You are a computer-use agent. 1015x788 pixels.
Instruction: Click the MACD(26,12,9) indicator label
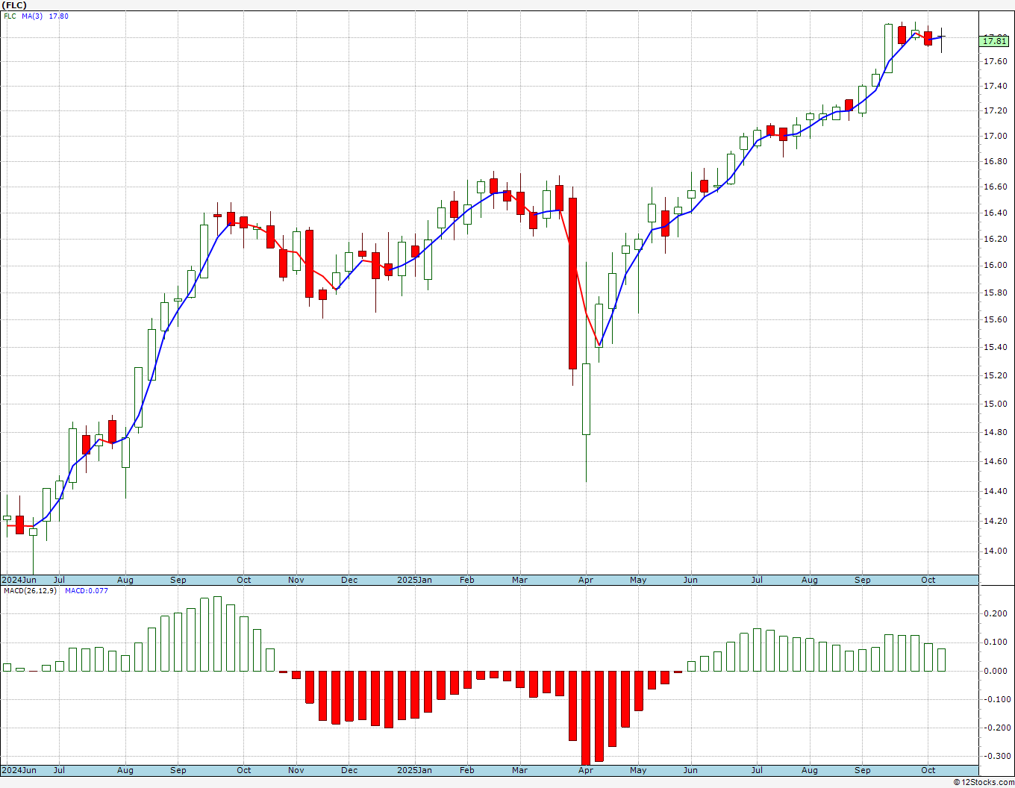[x=30, y=591]
